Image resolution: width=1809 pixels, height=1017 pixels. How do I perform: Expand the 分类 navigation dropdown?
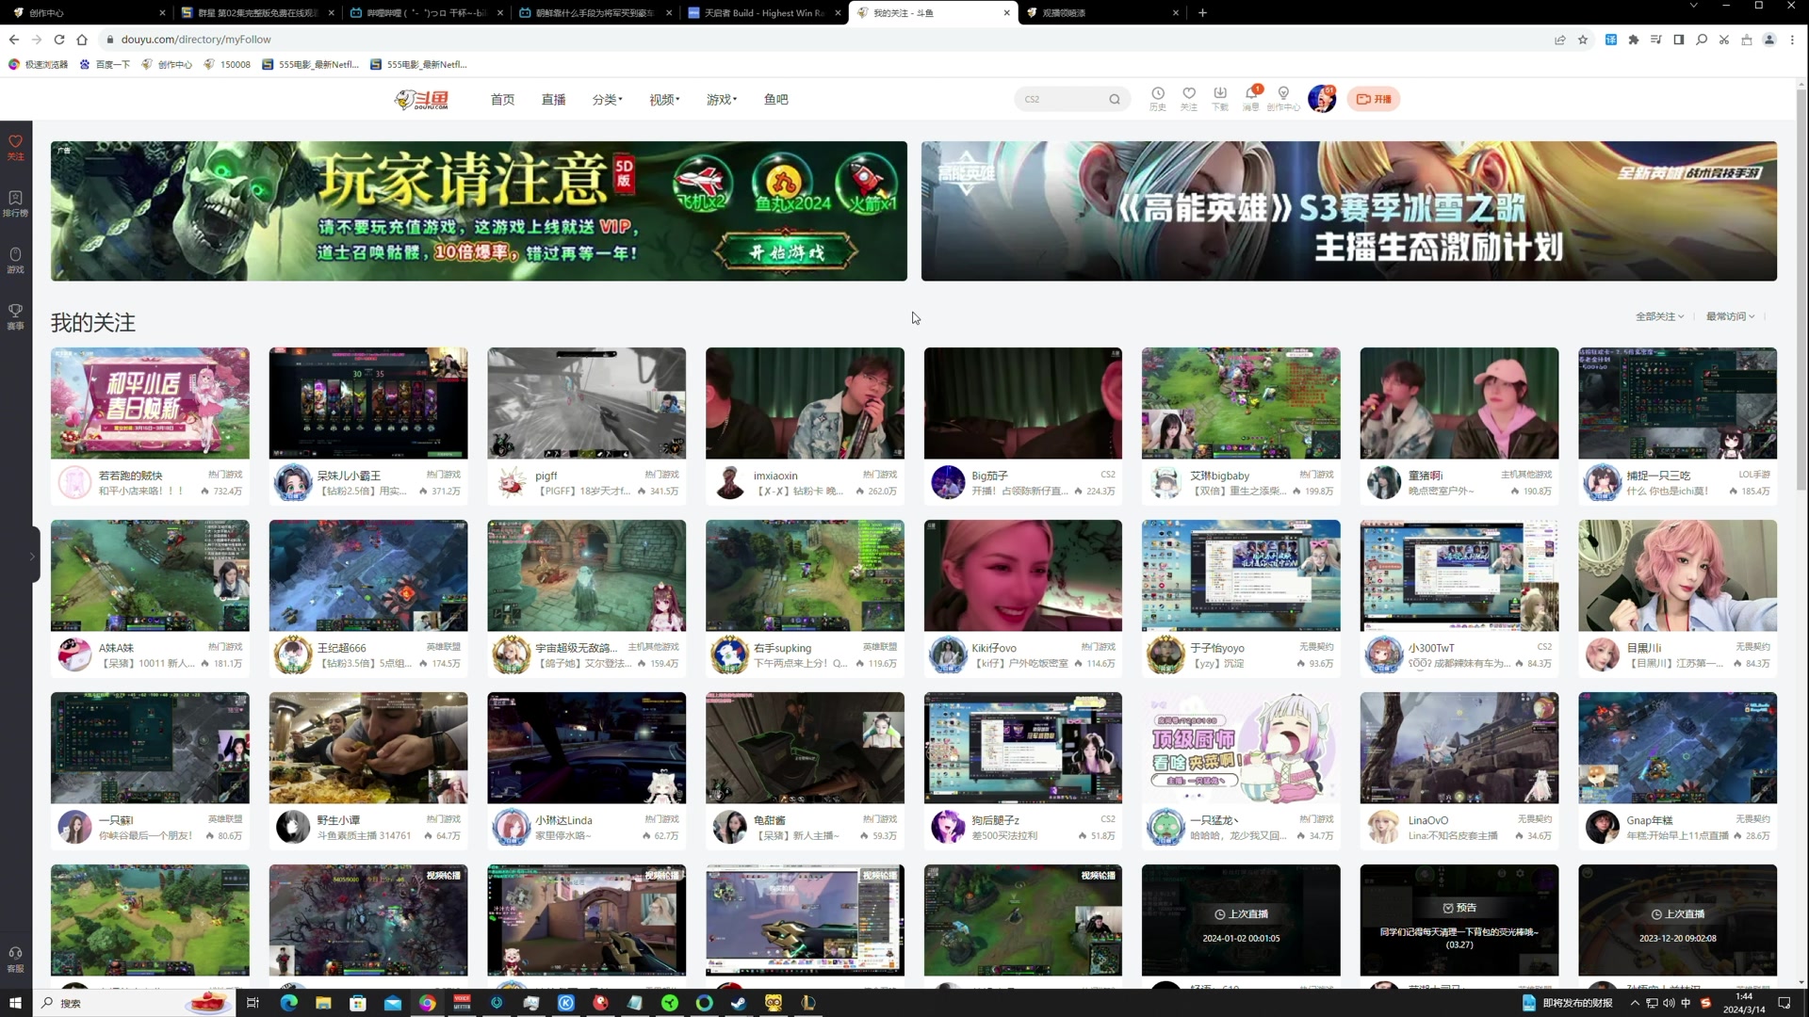click(x=607, y=99)
